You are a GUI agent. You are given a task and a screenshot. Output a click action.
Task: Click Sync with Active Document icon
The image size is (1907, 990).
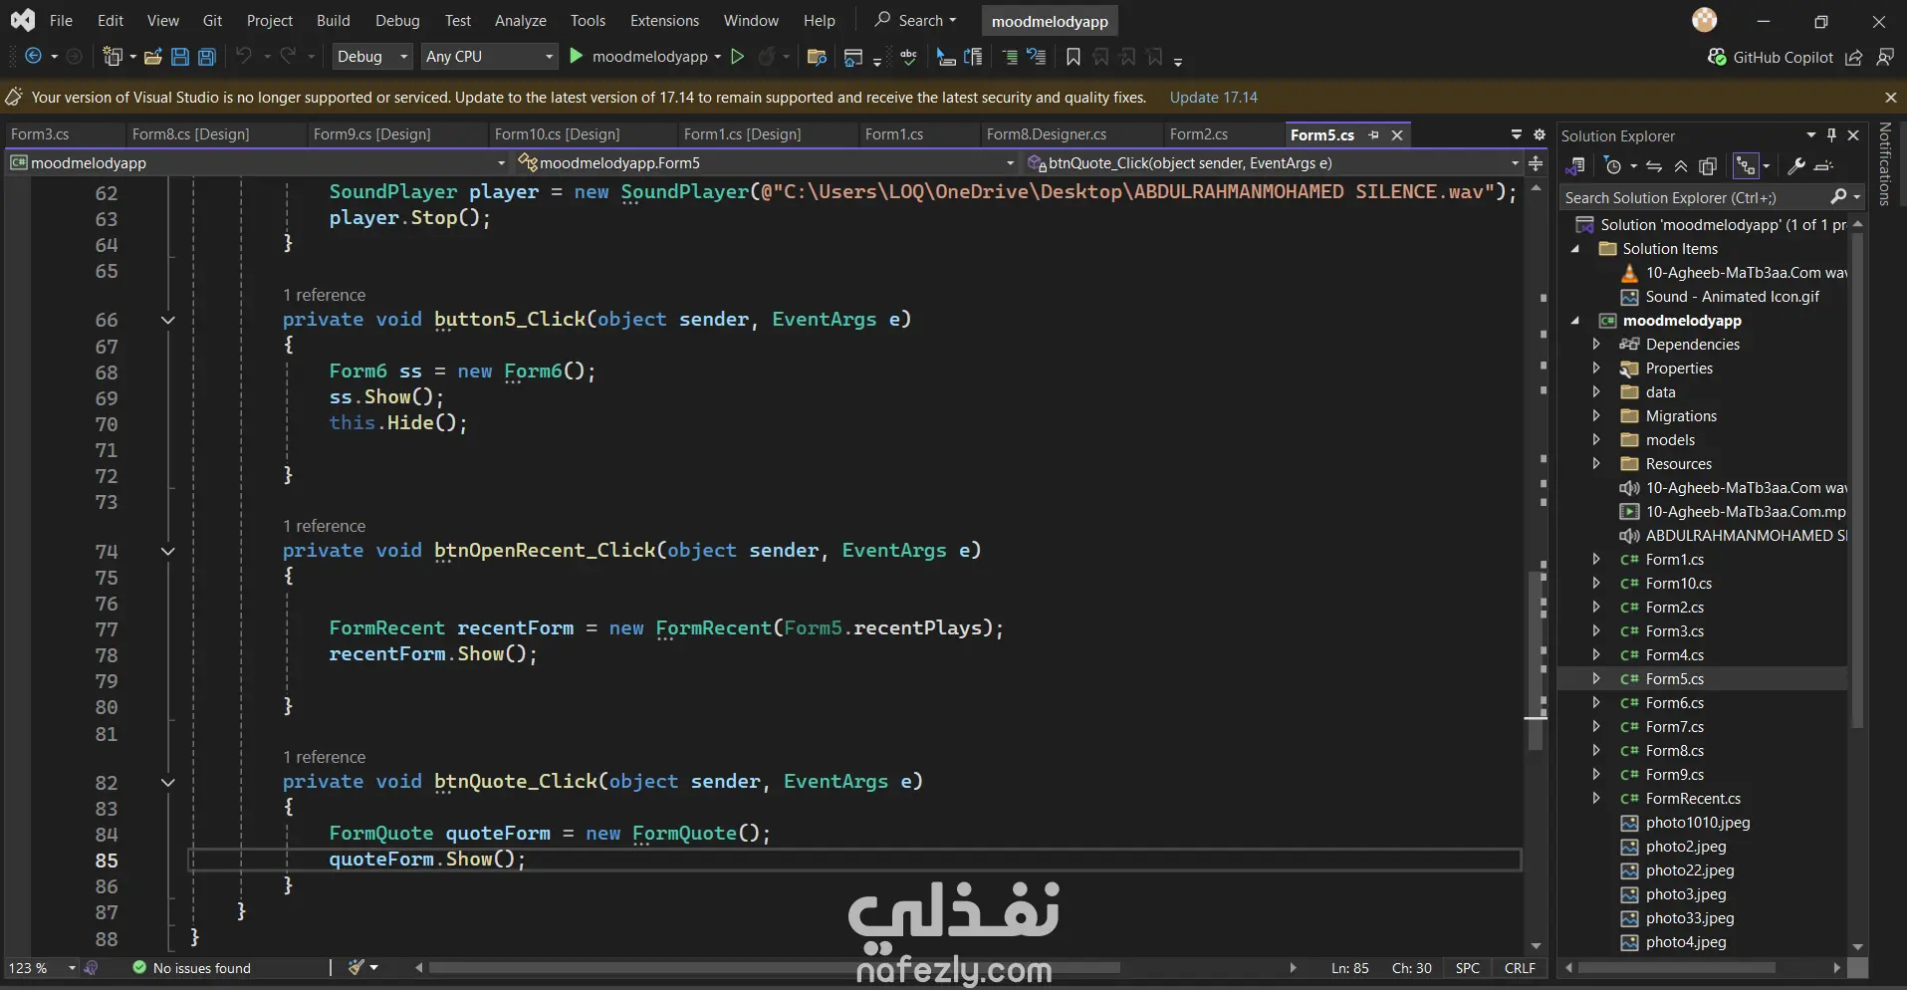[x=1654, y=166]
